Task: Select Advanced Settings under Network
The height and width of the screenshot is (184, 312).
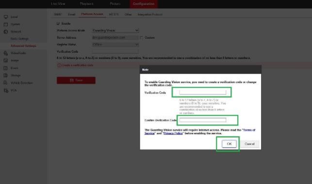Action: tap(23, 46)
